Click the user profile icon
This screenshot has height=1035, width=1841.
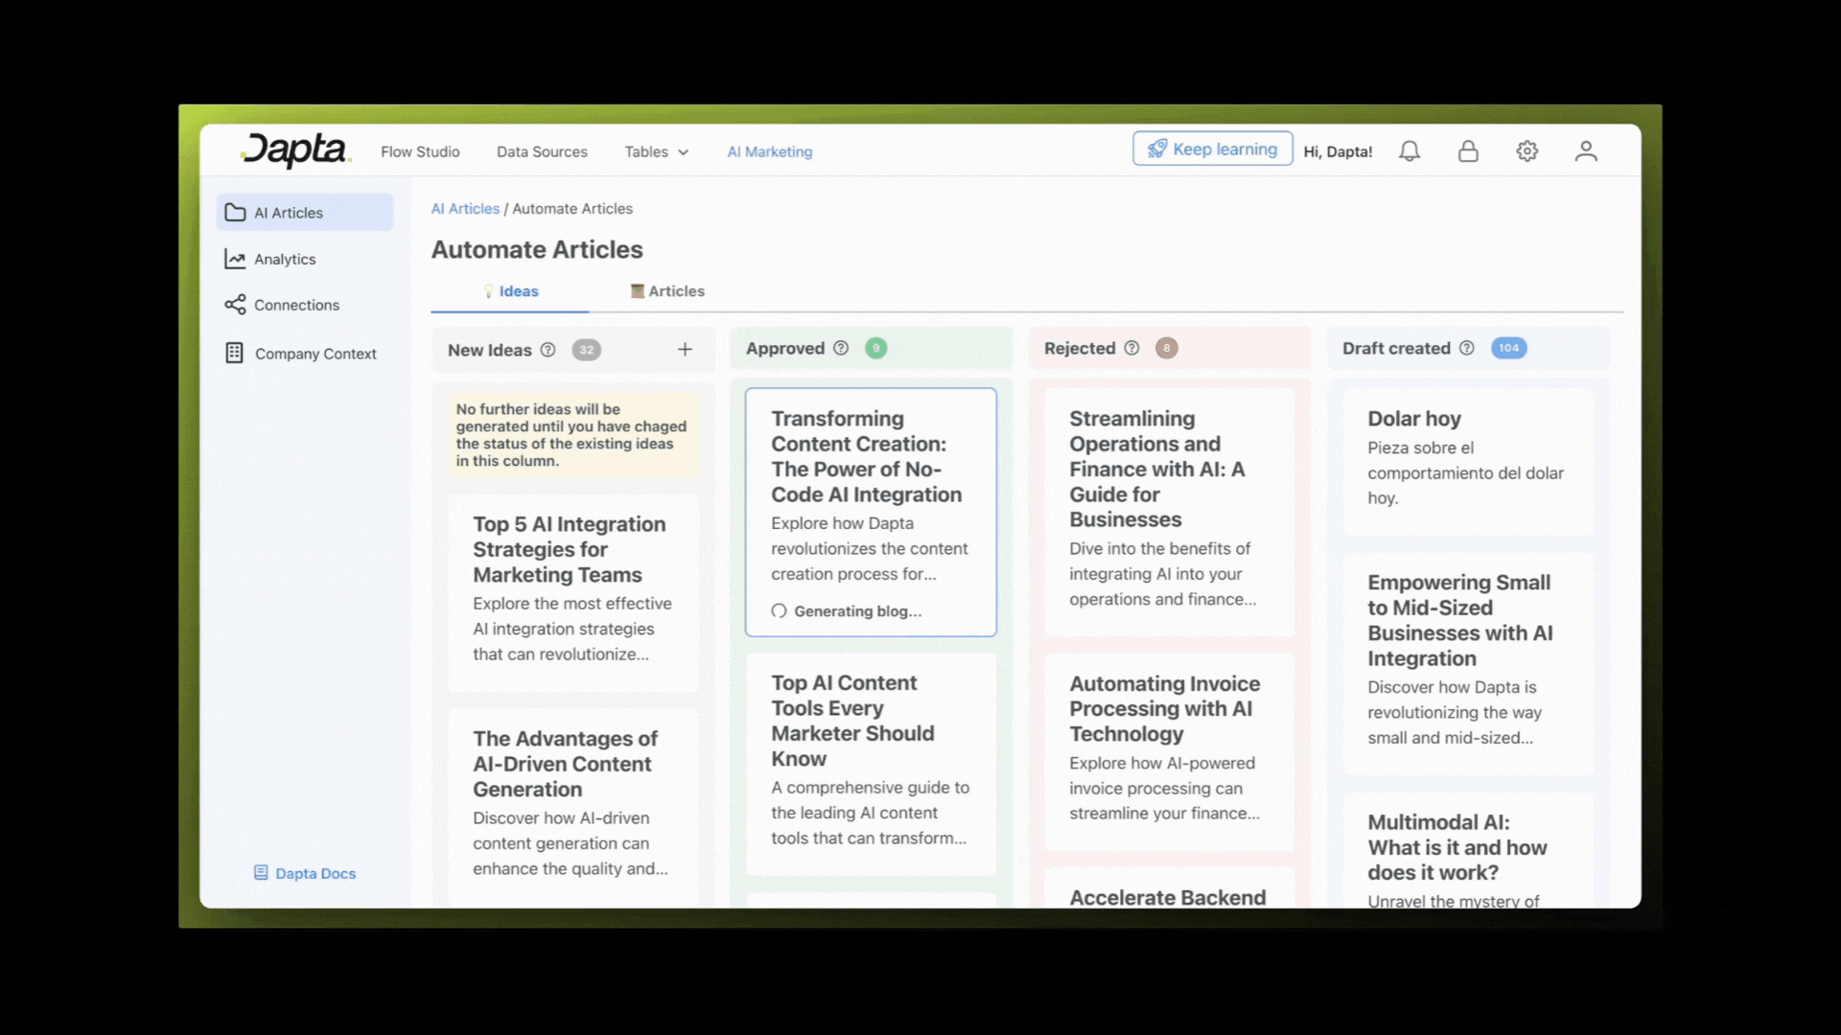point(1585,151)
